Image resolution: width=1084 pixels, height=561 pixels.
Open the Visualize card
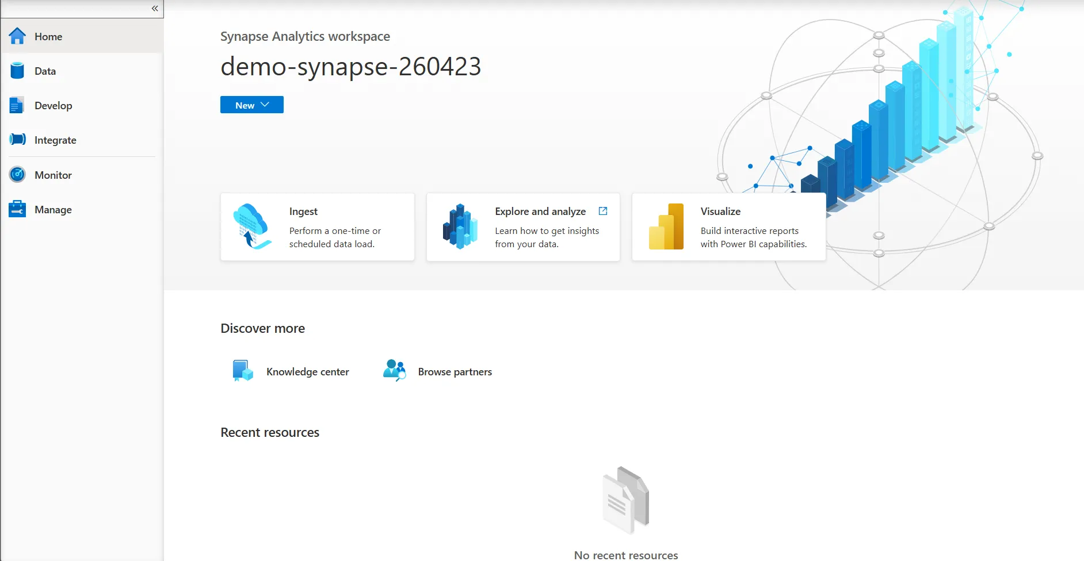click(729, 227)
